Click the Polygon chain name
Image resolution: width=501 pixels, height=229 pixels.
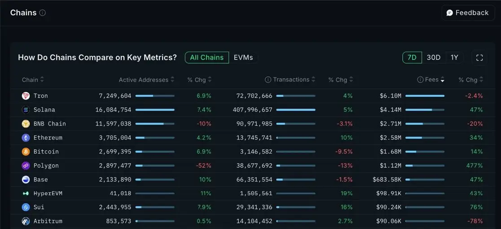click(46, 165)
